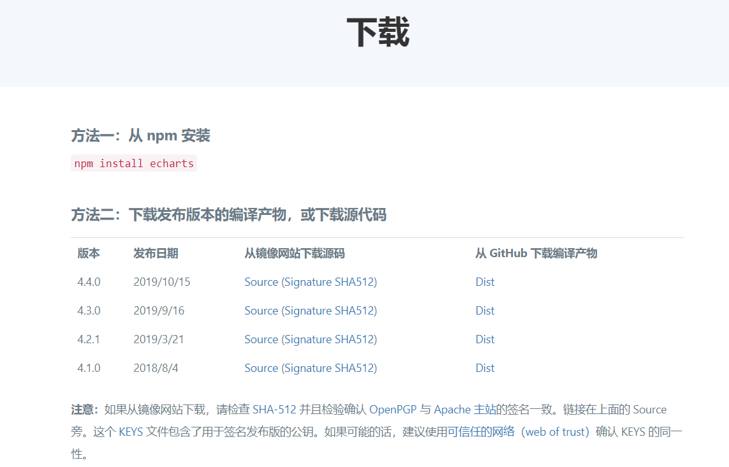The image size is (729, 467).
Task: Click the 发布日期 column header
Action: [156, 253]
